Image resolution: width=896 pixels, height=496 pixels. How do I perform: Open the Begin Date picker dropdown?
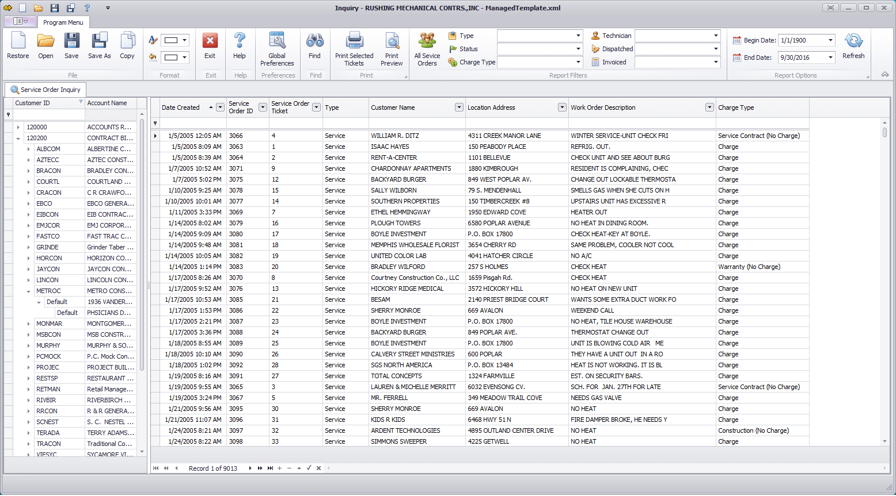coord(830,40)
